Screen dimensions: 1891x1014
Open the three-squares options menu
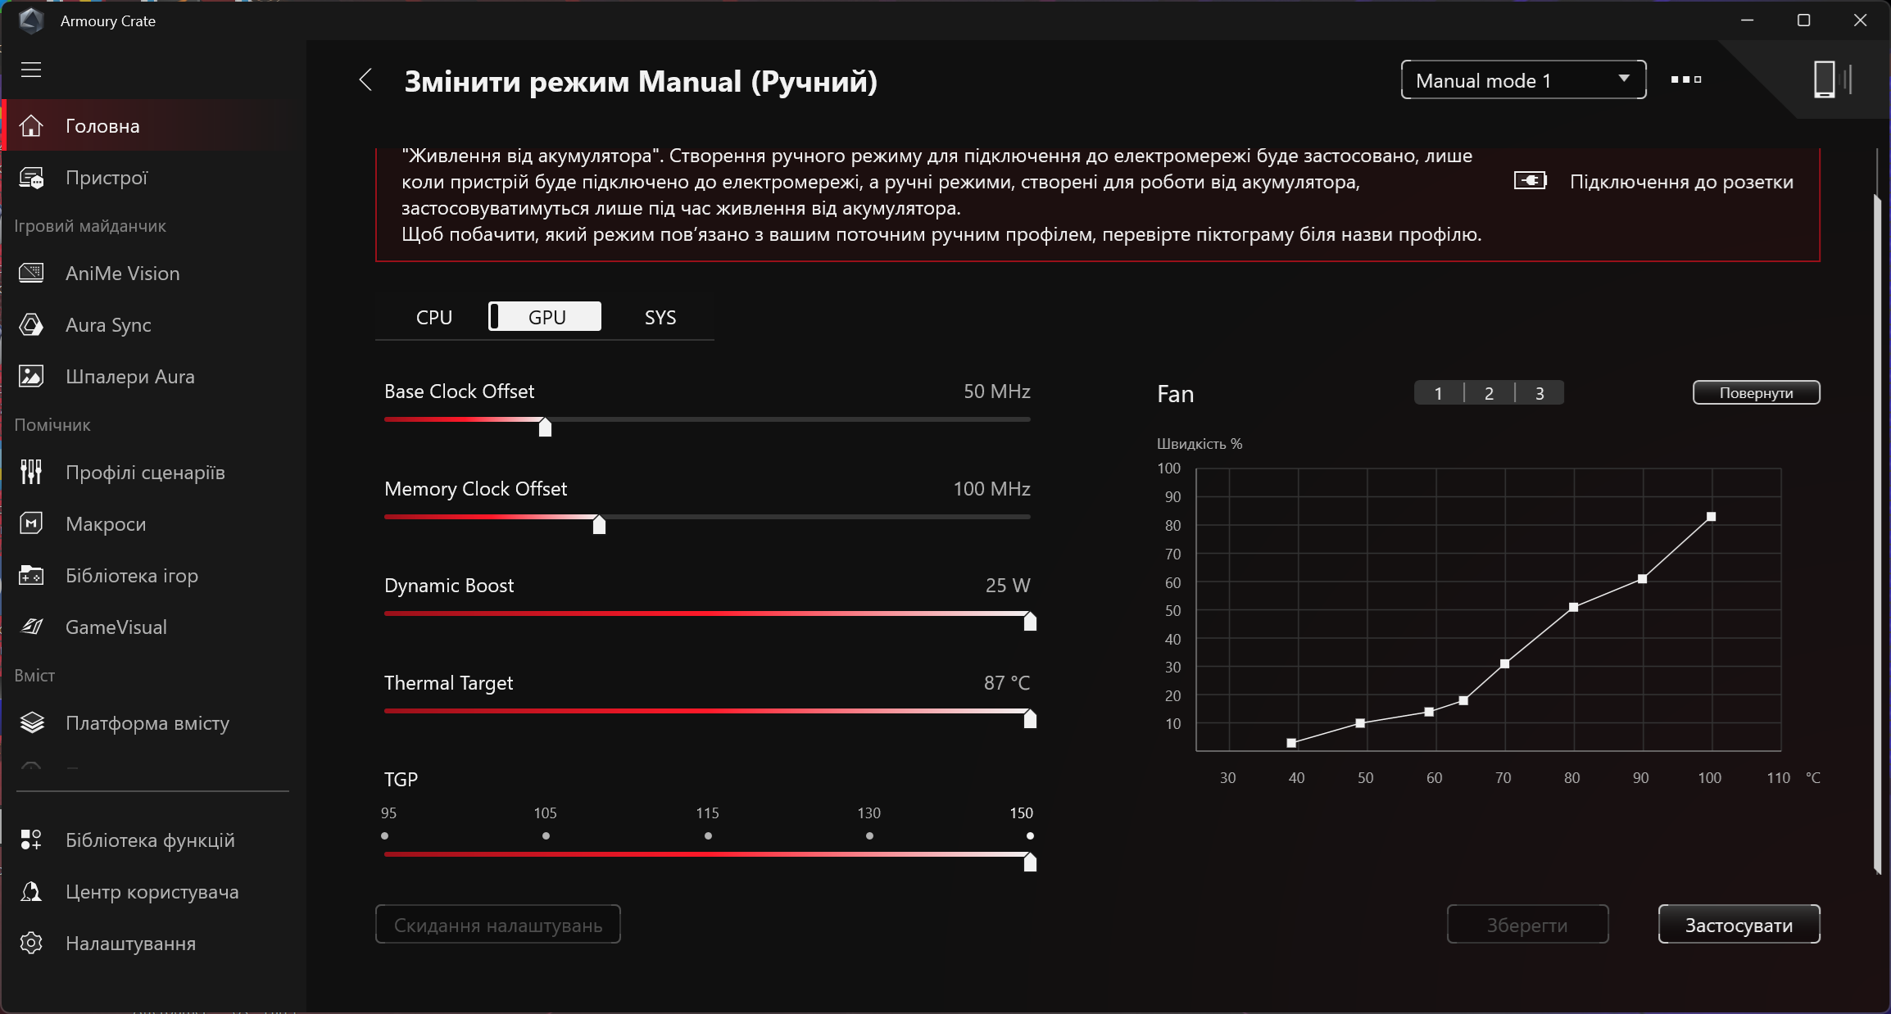point(1685,79)
